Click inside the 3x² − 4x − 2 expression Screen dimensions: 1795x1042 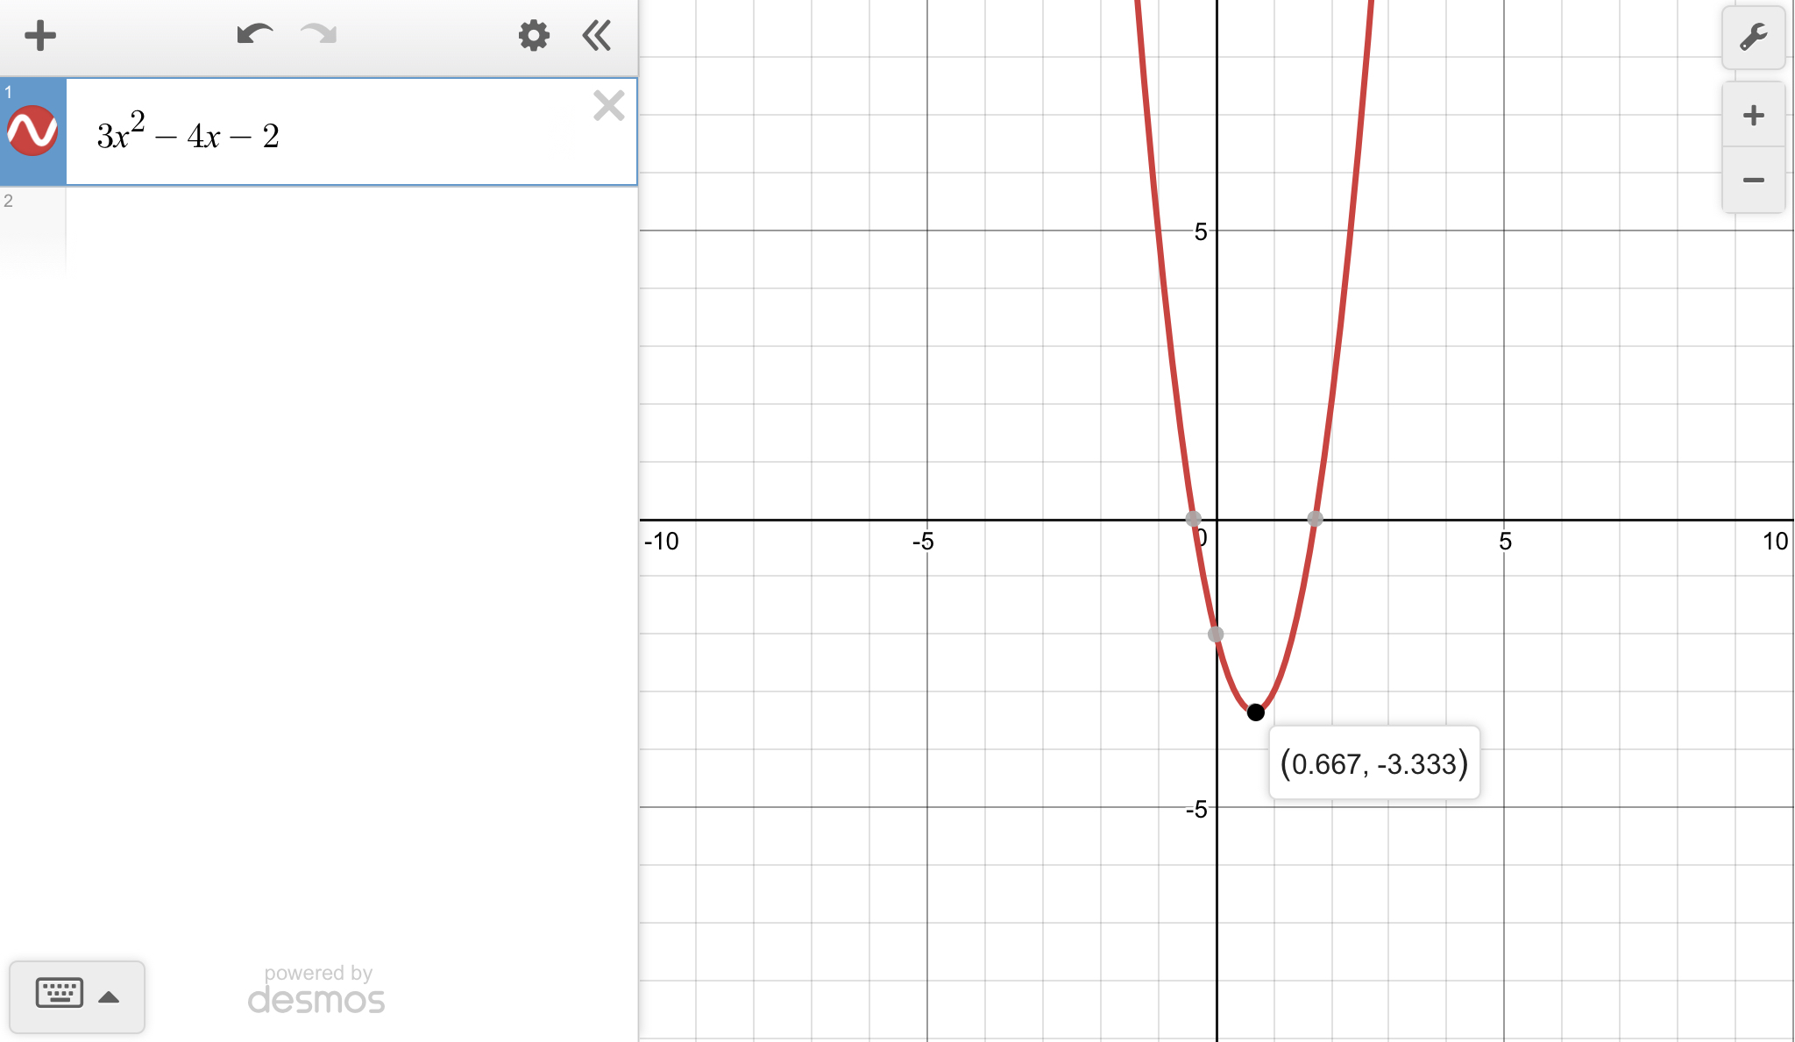[x=351, y=136]
